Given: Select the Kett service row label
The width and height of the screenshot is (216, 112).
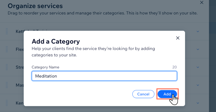Looking at the screenshot, I should pyautogui.click(x=20, y=31).
